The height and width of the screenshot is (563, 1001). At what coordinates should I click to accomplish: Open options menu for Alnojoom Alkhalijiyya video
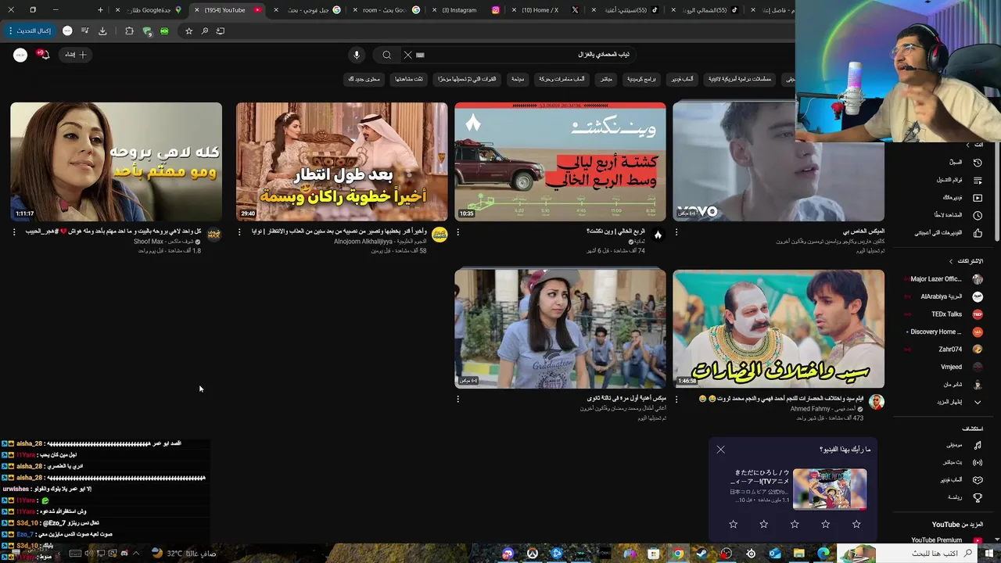tap(240, 232)
